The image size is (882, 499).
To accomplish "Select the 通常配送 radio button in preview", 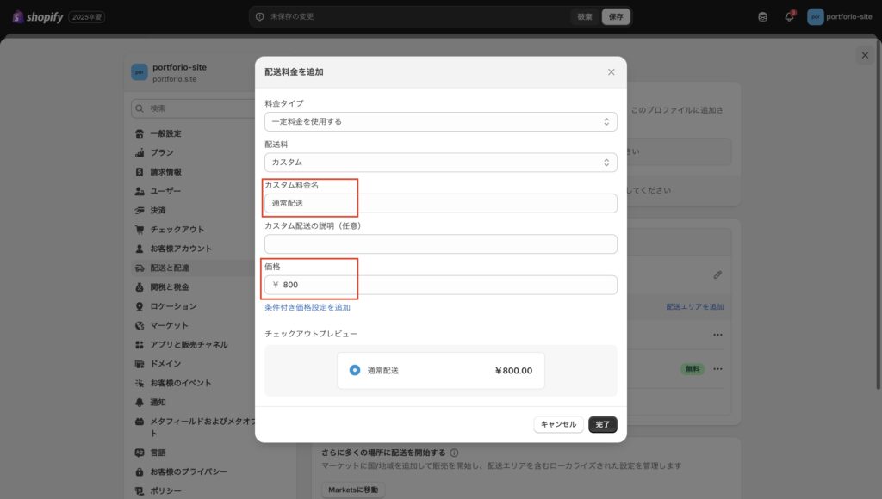I will (355, 370).
